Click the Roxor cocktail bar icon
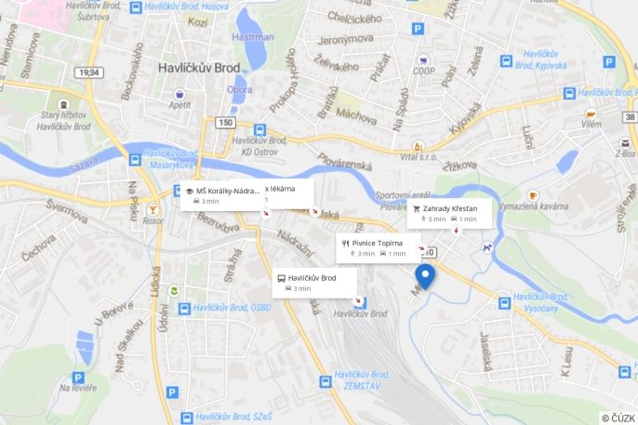This screenshot has height=425, width=638. [x=153, y=210]
